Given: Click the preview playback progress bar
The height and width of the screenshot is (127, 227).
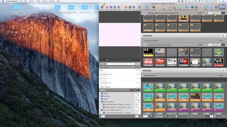Looking at the screenshot, I should [x=121, y=60].
